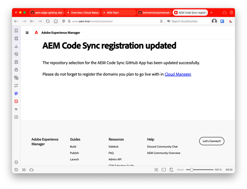Open the Bitwarden extension
Viewport: 247px width, 189px height.
pyautogui.click(x=222, y=21)
